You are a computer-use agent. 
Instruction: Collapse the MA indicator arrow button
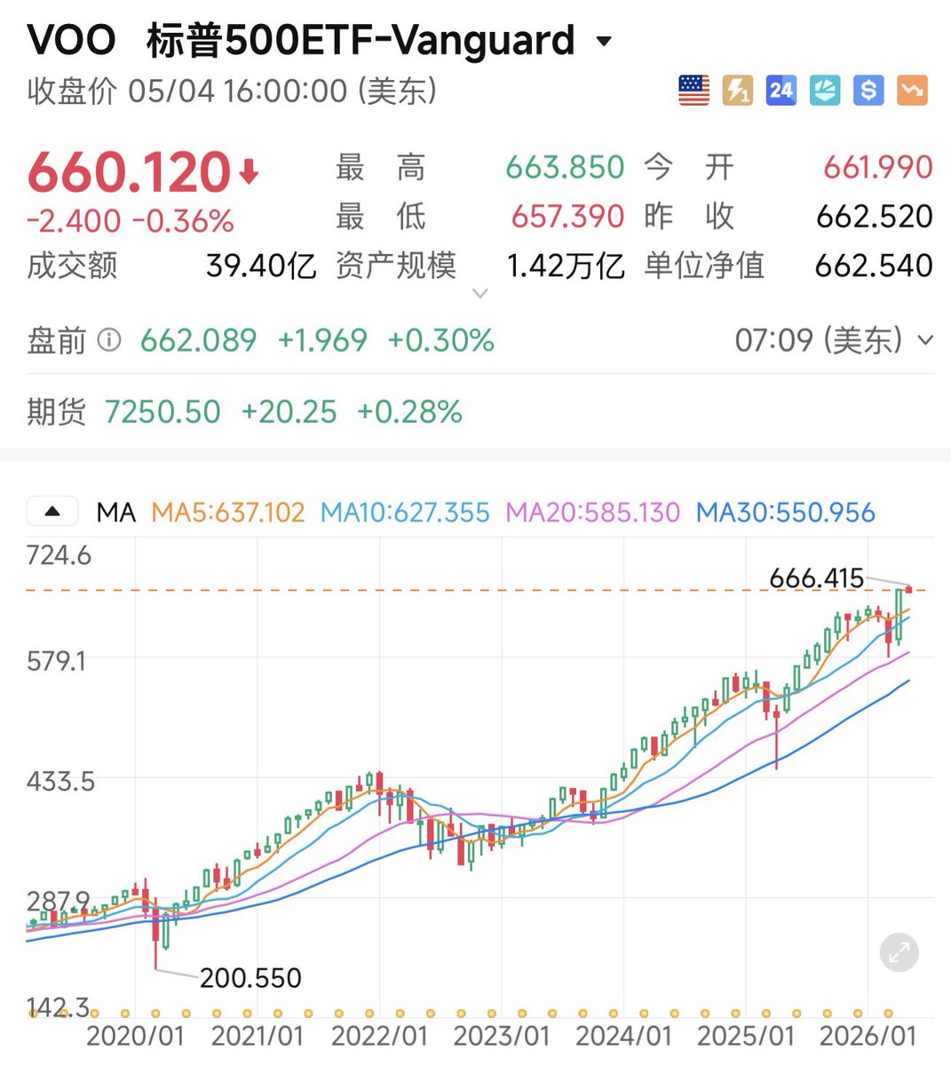52,512
